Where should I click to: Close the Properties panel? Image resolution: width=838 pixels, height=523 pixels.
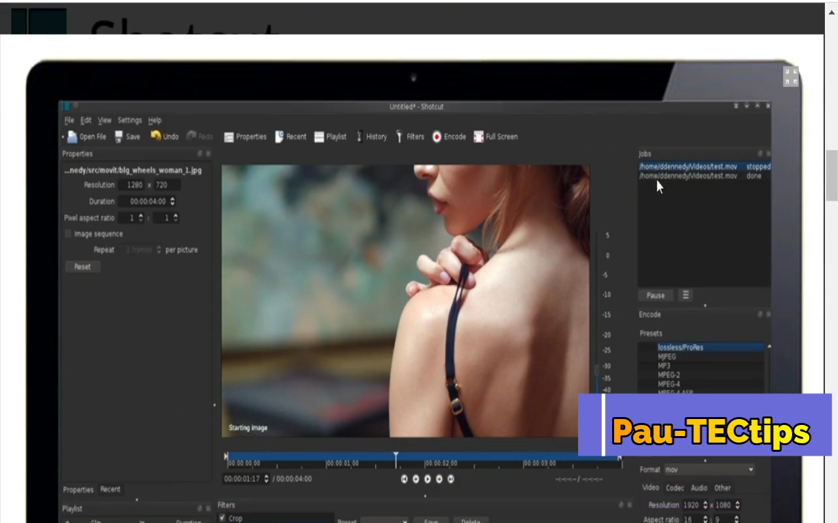[x=208, y=154]
